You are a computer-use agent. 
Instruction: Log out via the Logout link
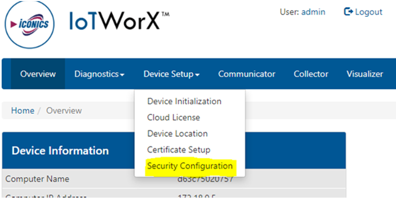tap(363, 12)
